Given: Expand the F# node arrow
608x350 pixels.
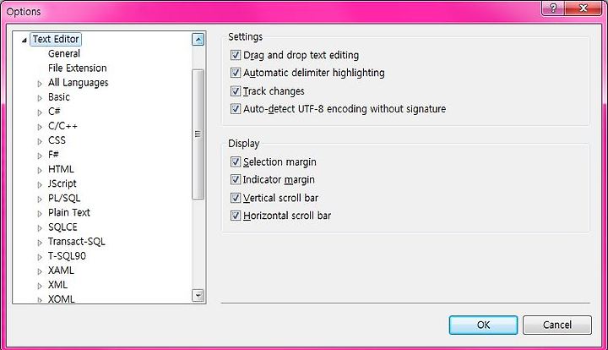Looking at the screenshot, I should (40, 156).
